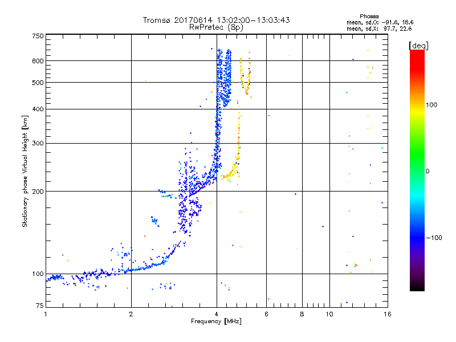Viewport: 456px width, 342px height.
Task: Click the y-axis label "300"
Action: tap(38, 143)
